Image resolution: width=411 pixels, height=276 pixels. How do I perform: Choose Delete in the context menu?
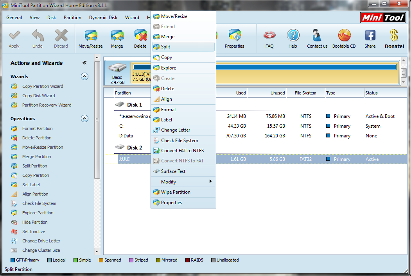click(x=183, y=89)
